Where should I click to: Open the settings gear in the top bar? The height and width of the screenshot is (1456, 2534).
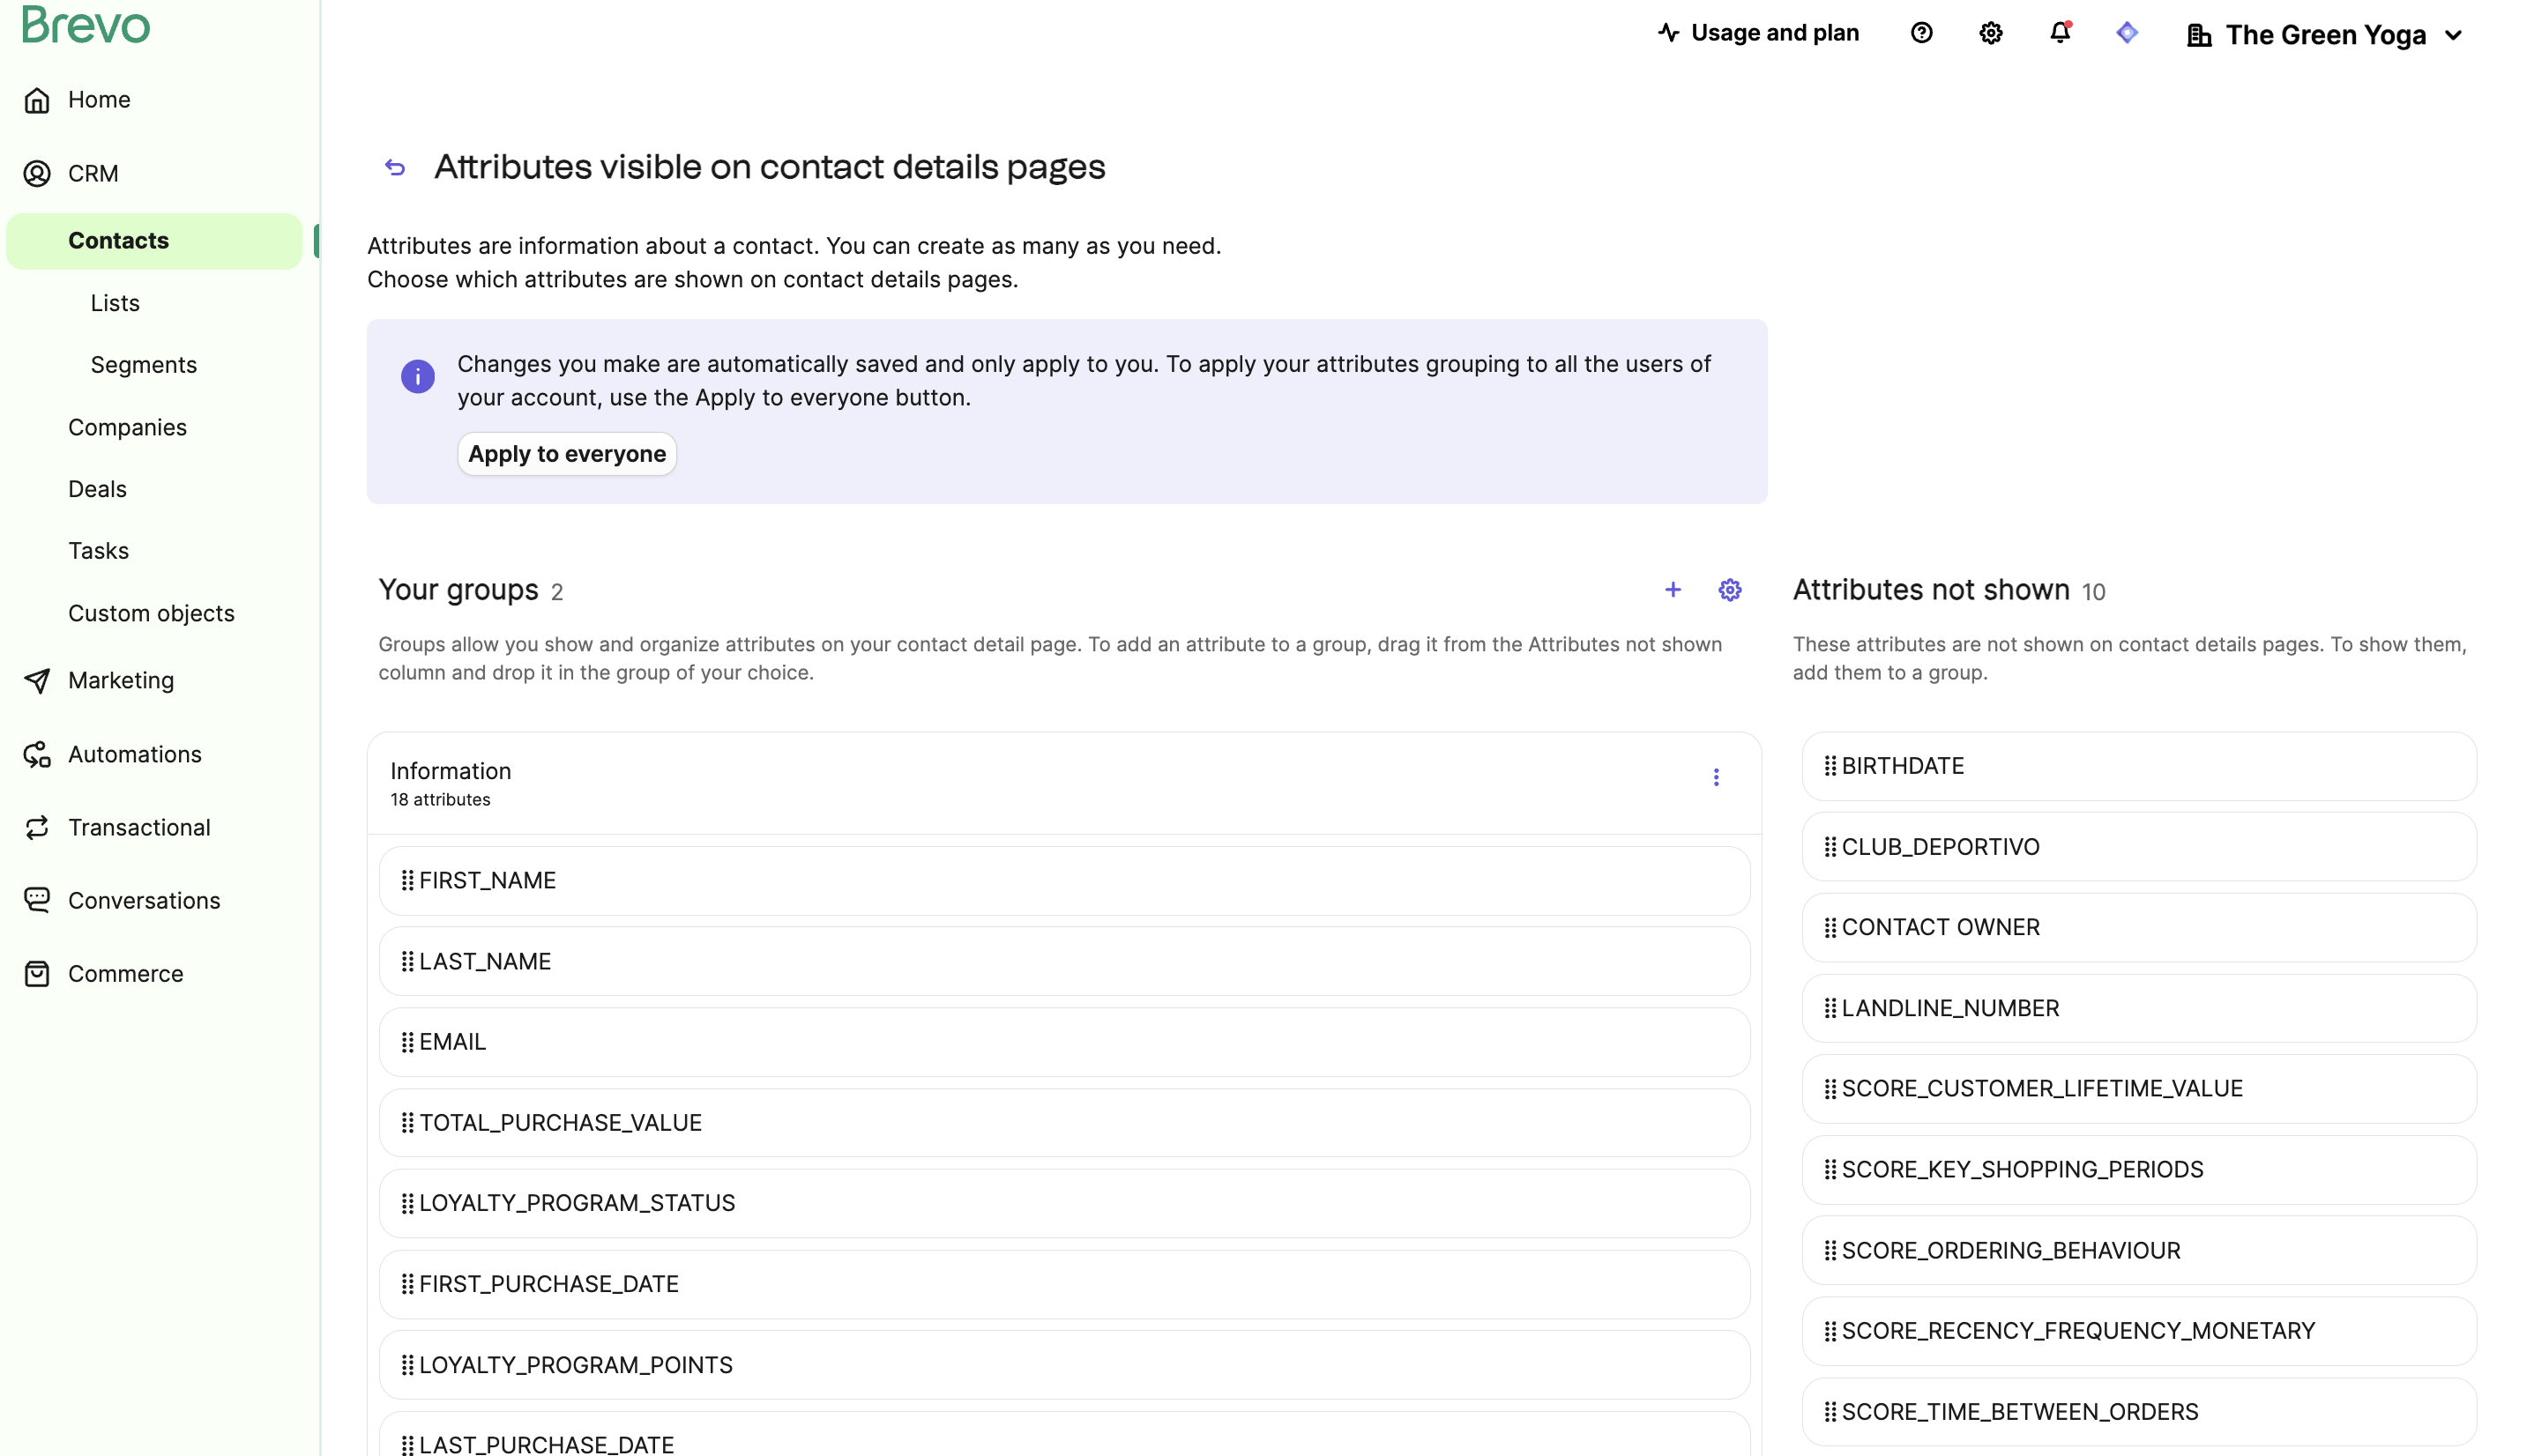coord(1990,33)
